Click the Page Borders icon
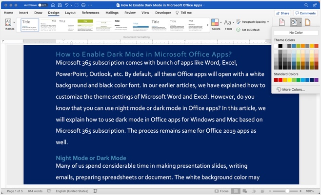 point(307,22)
